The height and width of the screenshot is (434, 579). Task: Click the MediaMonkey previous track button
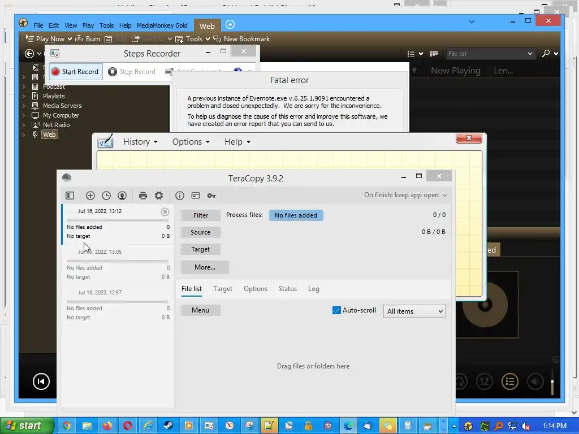click(41, 381)
